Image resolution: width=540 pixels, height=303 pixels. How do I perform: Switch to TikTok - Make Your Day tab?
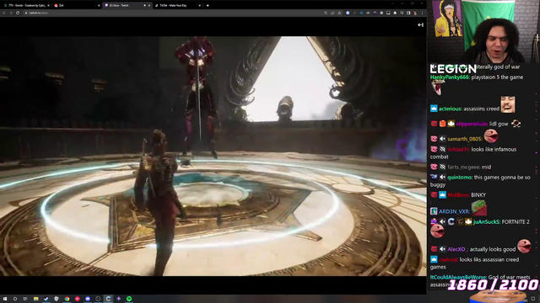click(x=178, y=6)
